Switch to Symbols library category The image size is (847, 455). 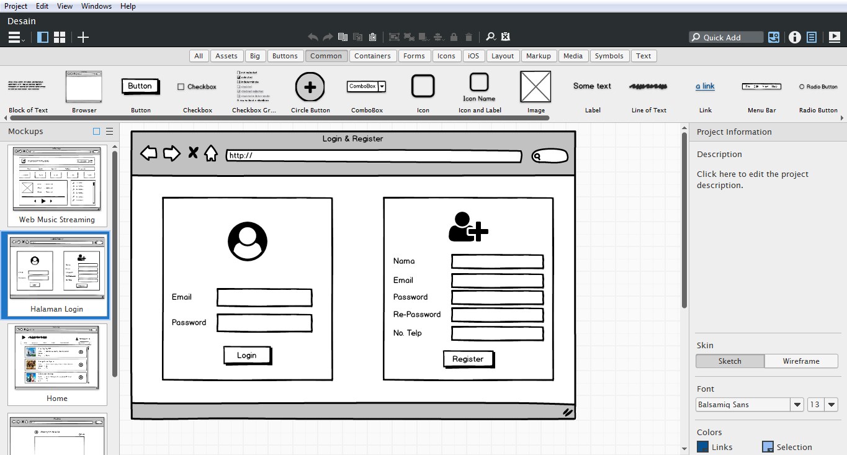[x=609, y=56]
